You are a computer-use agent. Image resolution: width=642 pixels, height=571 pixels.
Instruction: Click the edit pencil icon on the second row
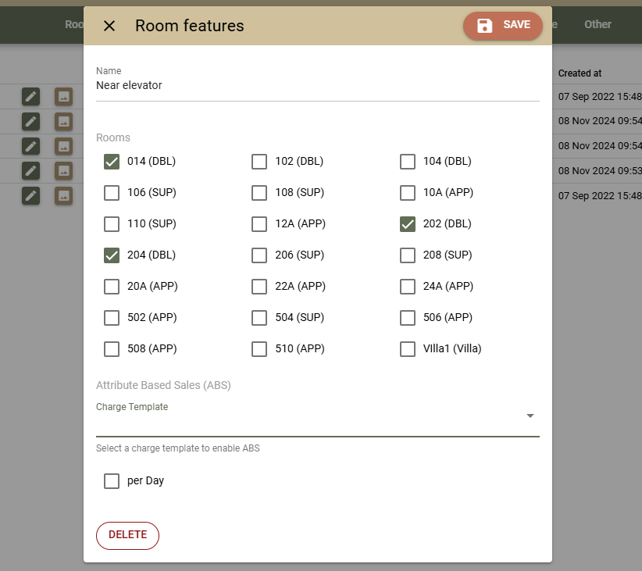click(x=30, y=121)
